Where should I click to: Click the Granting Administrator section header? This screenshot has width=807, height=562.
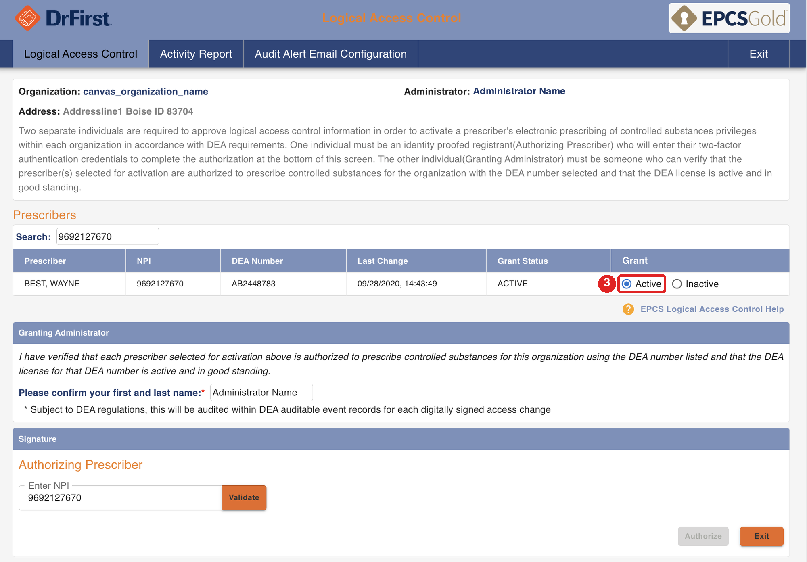[401, 333]
